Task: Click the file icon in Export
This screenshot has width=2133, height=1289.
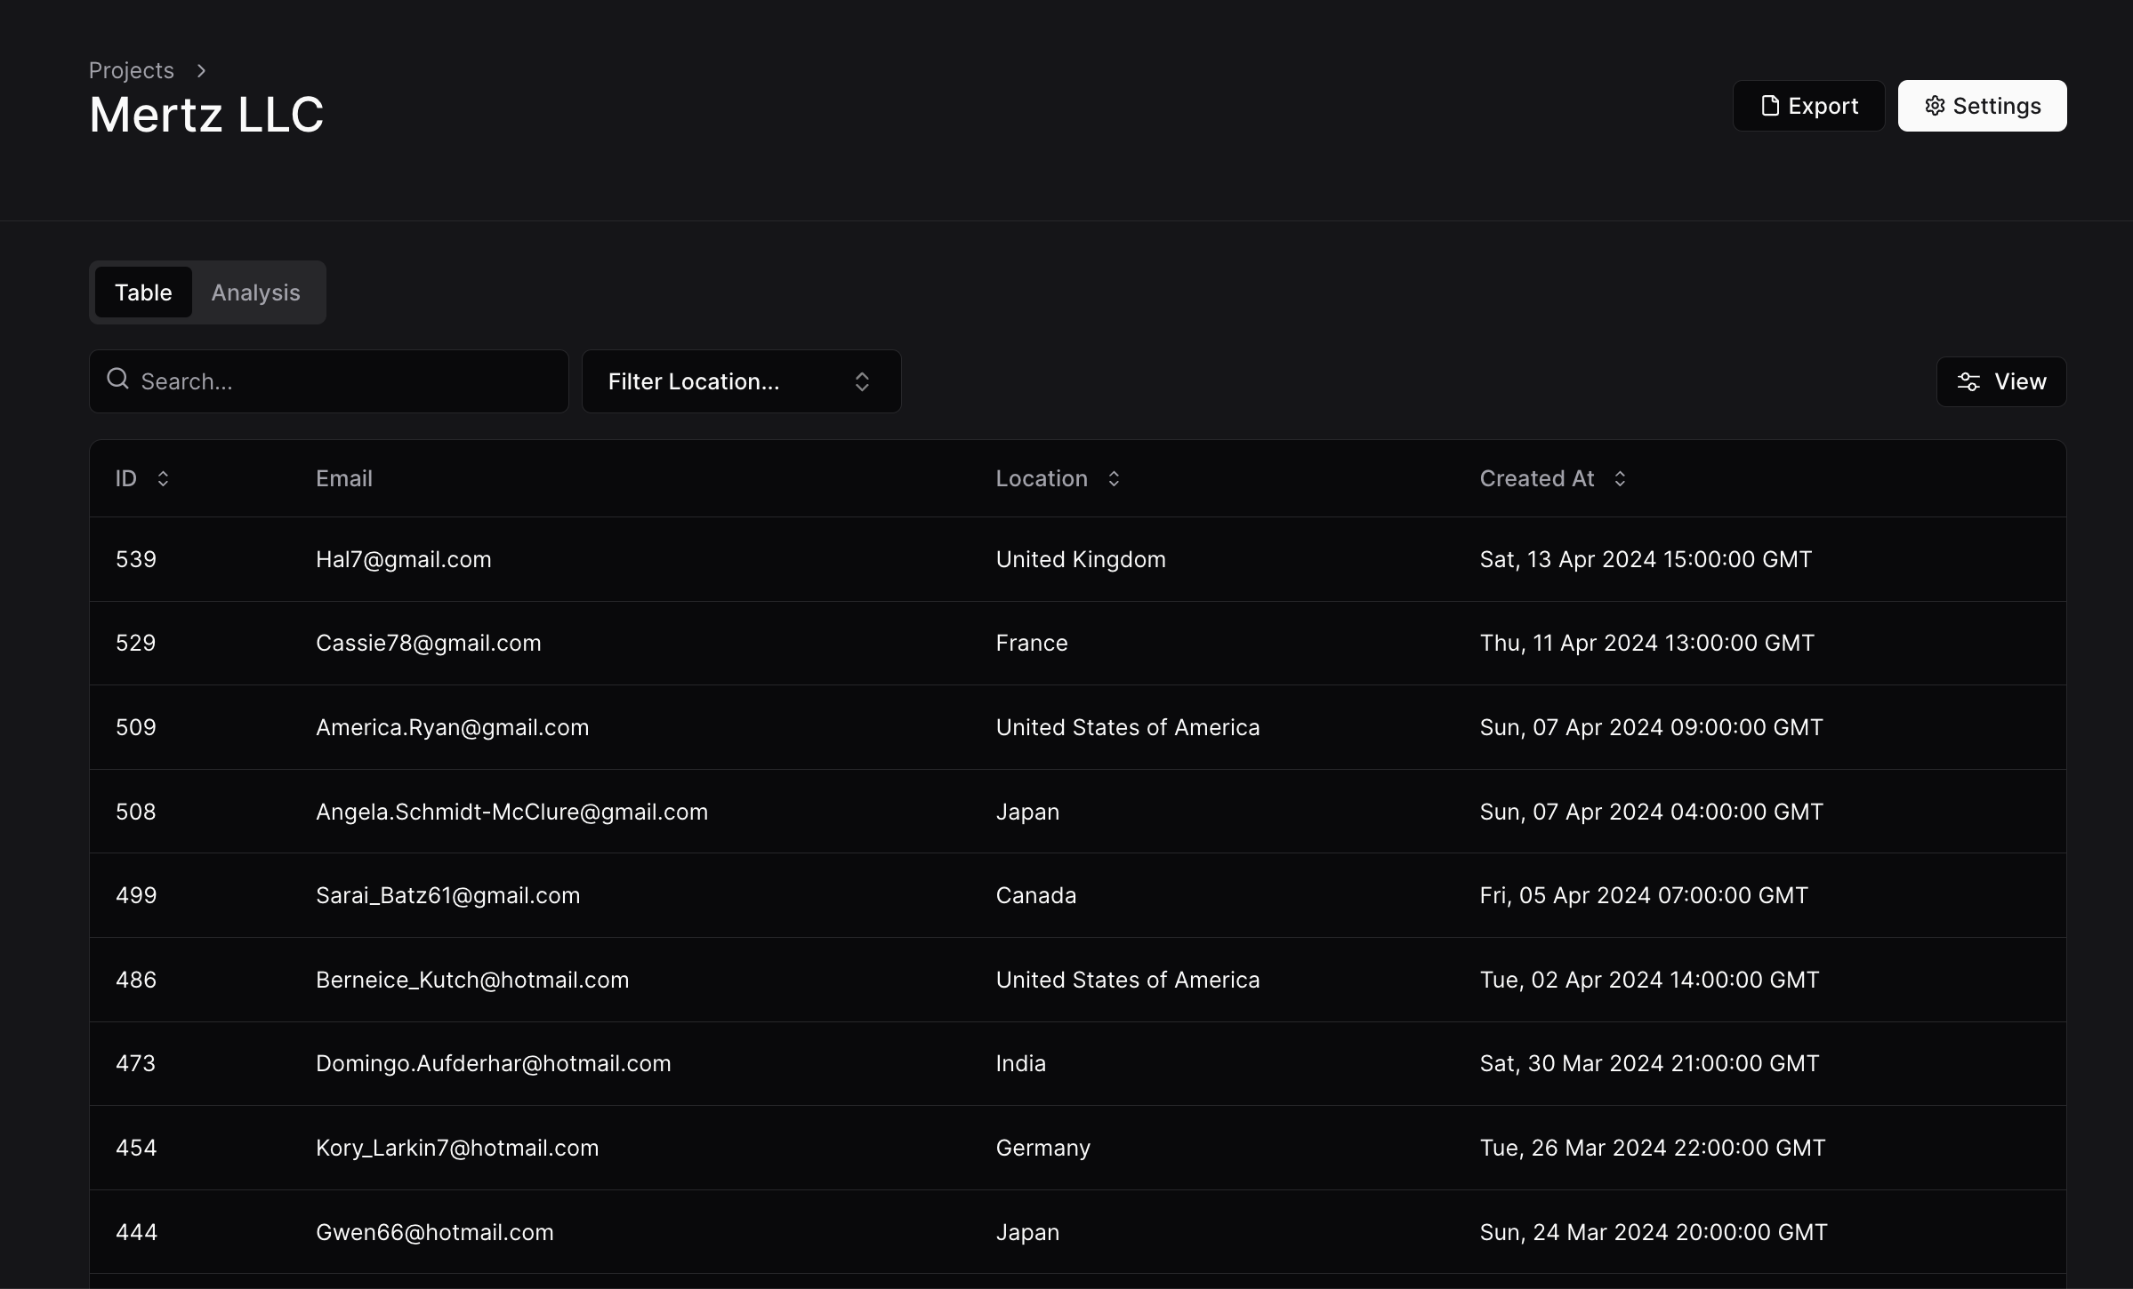Action: 1770,106
